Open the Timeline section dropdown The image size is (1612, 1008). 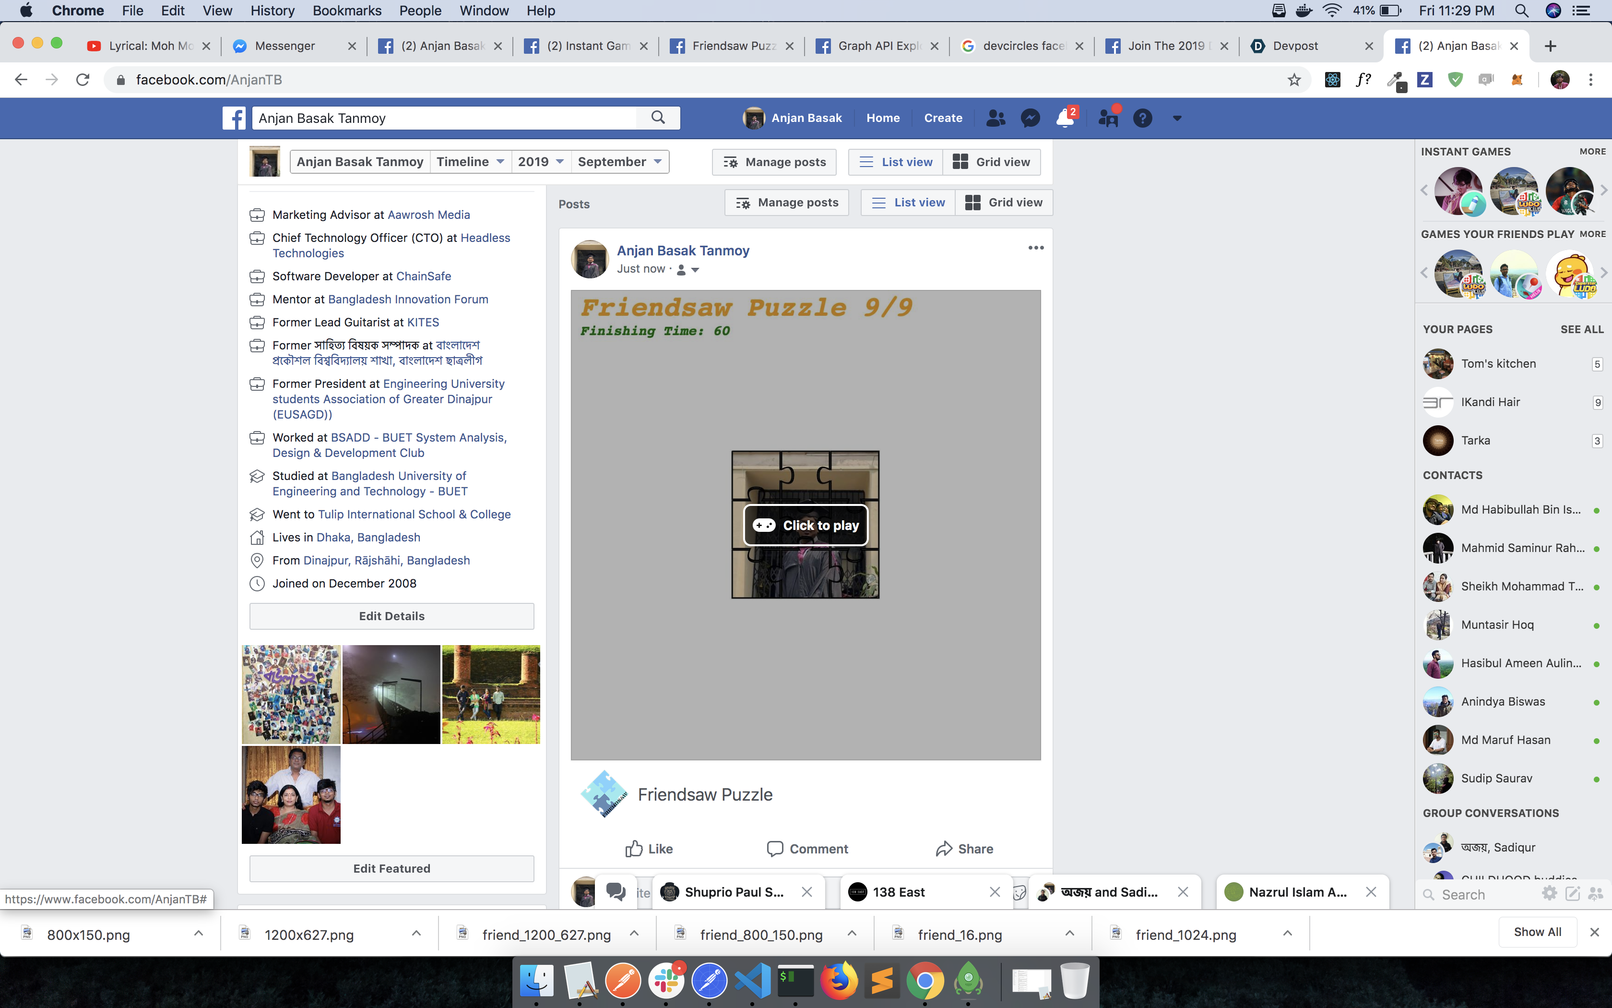coord(470,161)
